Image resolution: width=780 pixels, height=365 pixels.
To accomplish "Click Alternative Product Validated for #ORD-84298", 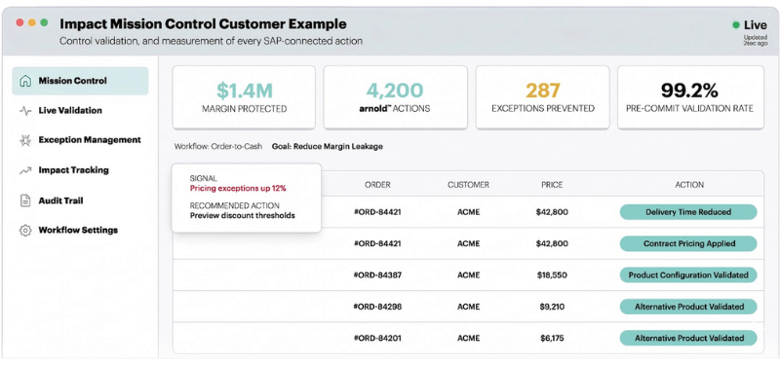I will pyautogui.click(x=688, y=307).
